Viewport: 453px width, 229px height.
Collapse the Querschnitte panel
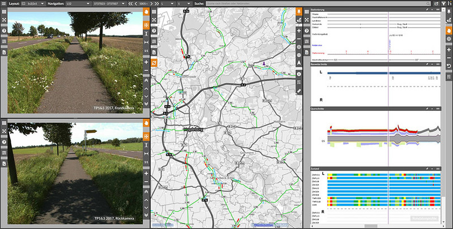click(432, 109)
